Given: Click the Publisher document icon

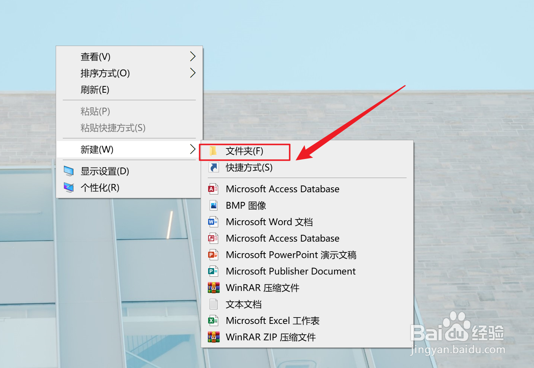Looking at the screenshot, I should tap(213, 271).
